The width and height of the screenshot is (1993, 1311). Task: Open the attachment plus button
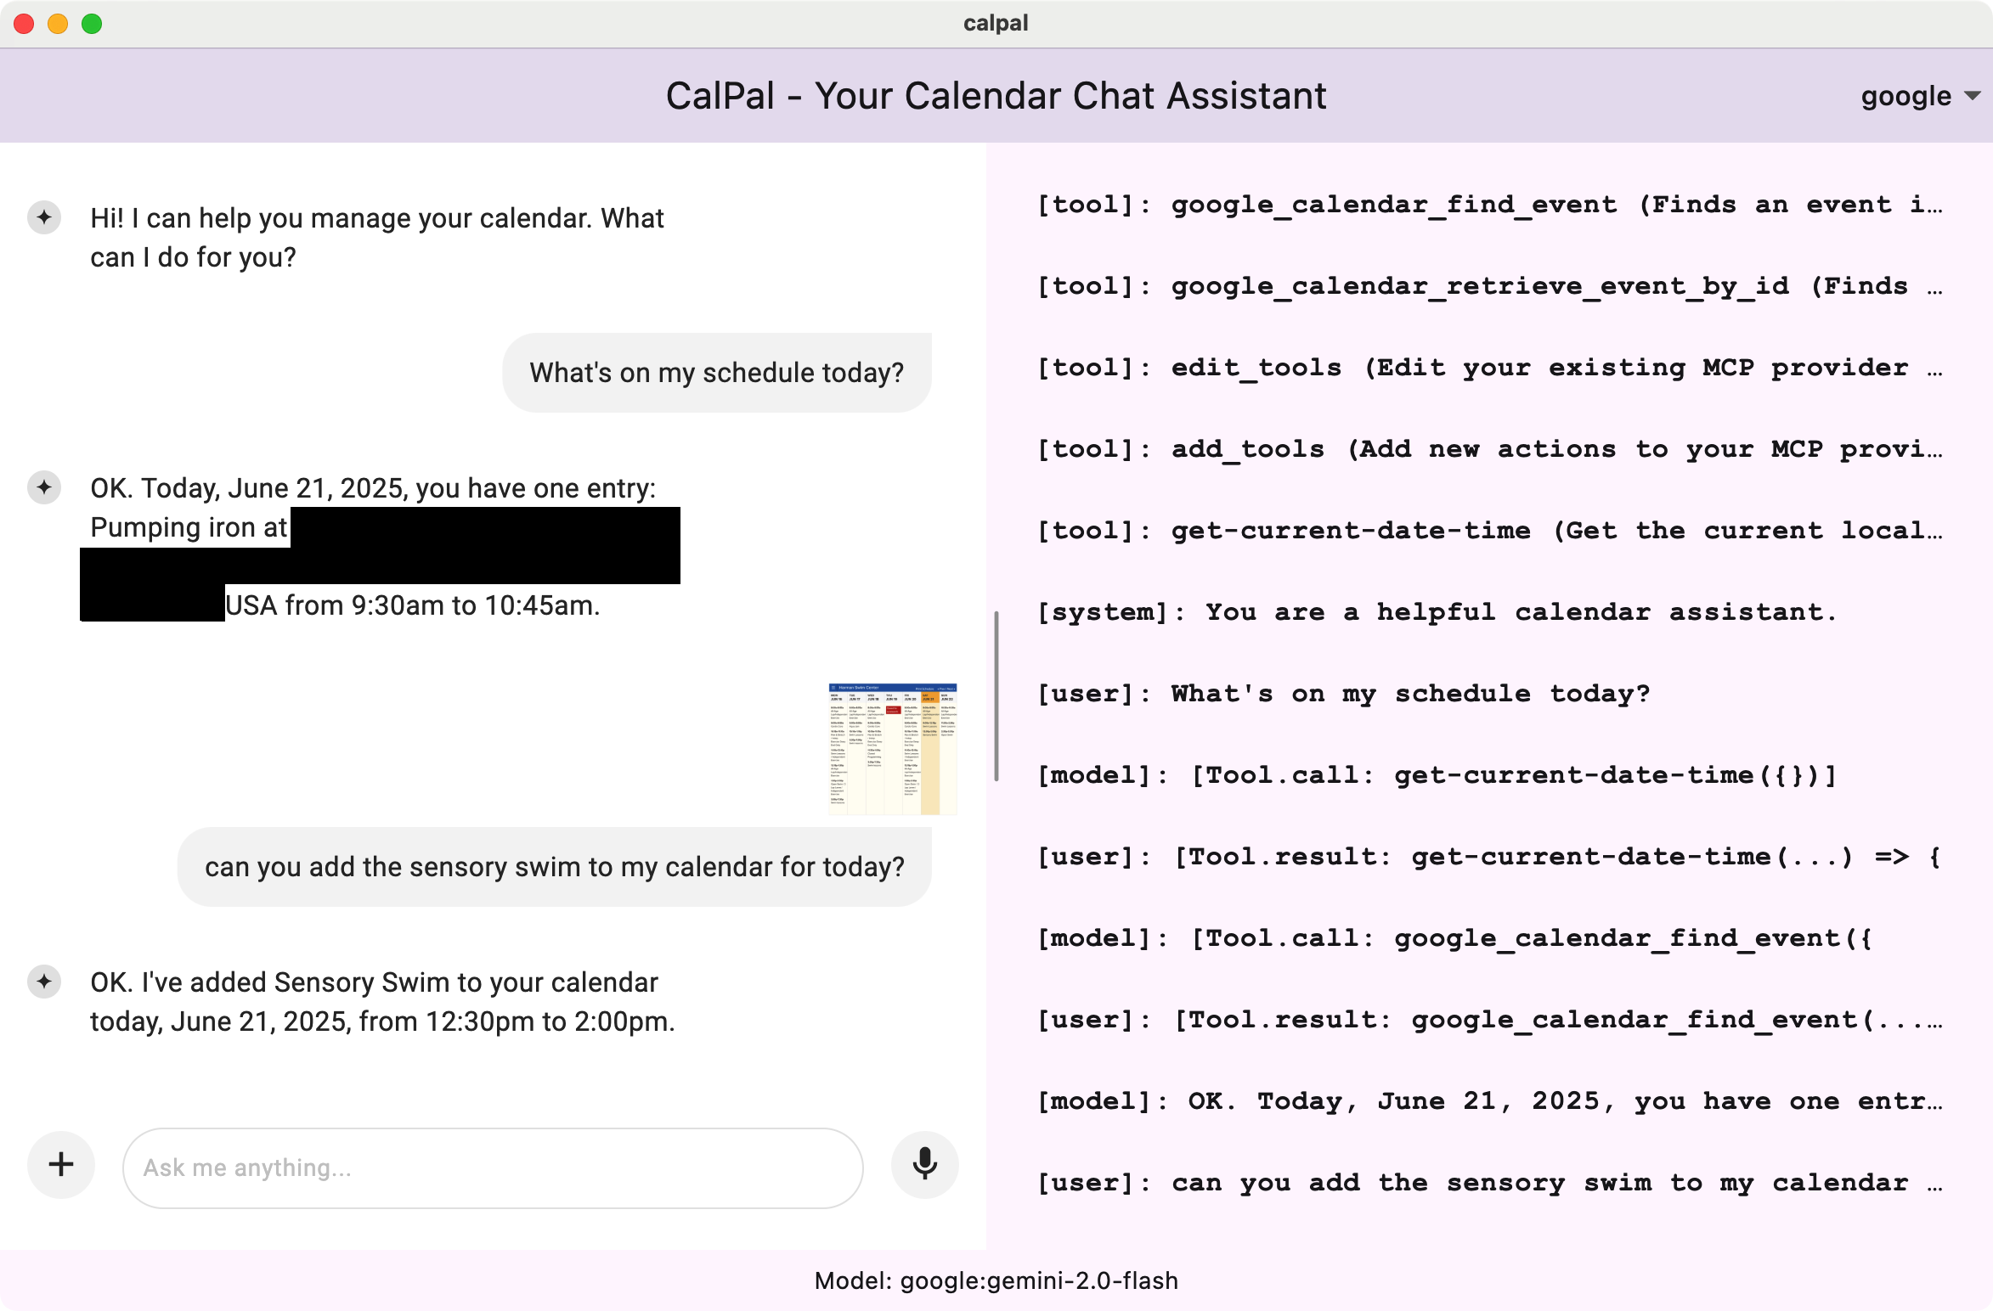tap(60, 1165)
